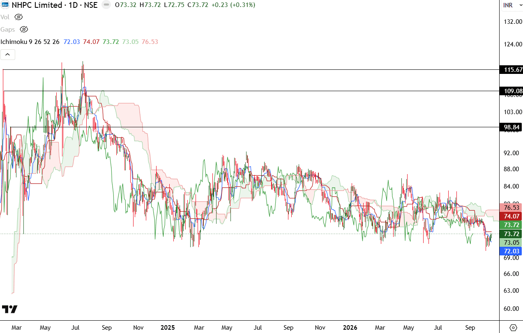Click Ichimoku value 74.07 in legend
Image resolution: width=523 pixels, height=333 pixels.
(x=91, y=41)
